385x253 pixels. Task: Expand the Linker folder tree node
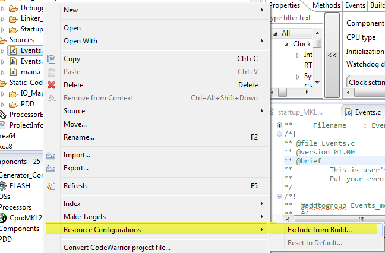(3, 19)
